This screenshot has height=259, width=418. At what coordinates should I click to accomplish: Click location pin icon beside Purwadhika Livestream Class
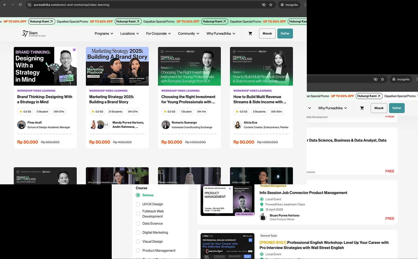click(262, 204)
